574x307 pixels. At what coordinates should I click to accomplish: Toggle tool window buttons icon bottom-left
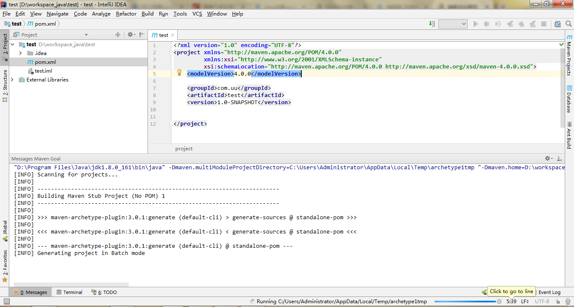point(6,302)
